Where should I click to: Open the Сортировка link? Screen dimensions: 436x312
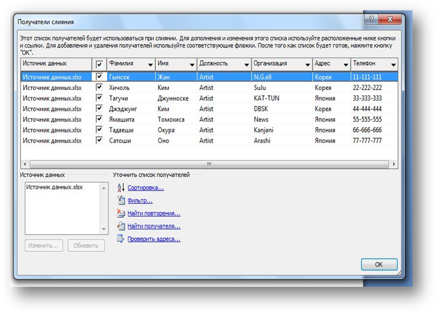pos(146,188)
